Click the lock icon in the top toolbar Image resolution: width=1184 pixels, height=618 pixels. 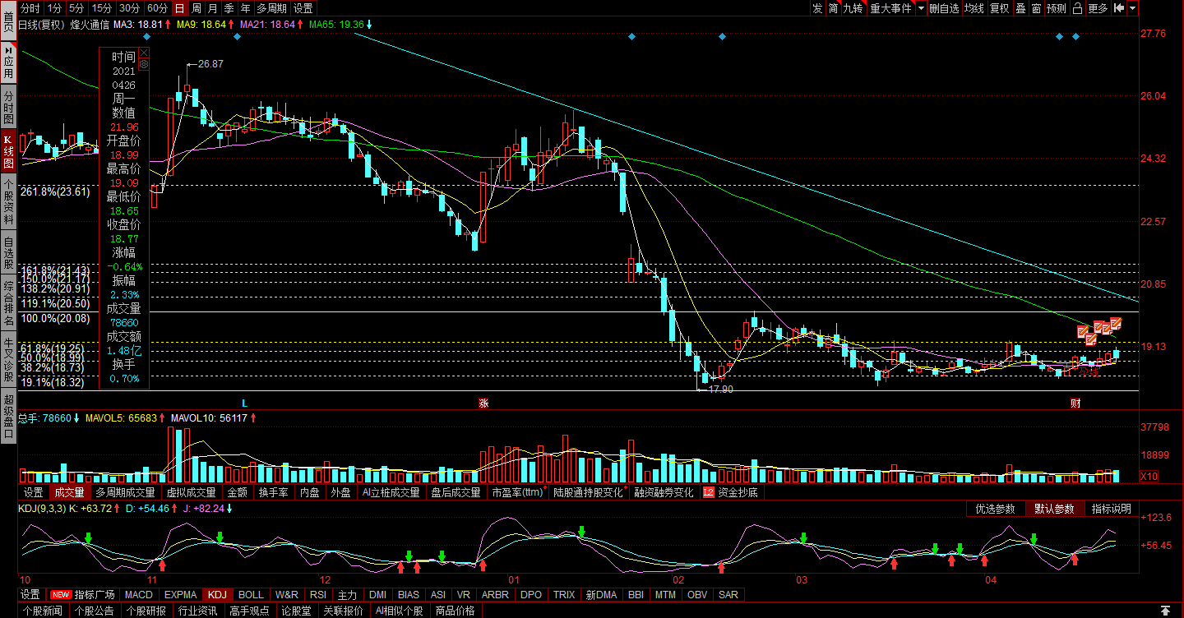pos(1078,8)
